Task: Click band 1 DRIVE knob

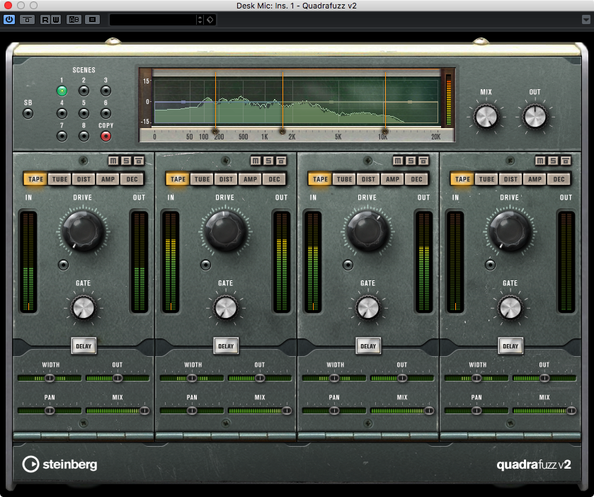Action: [83, 231]
